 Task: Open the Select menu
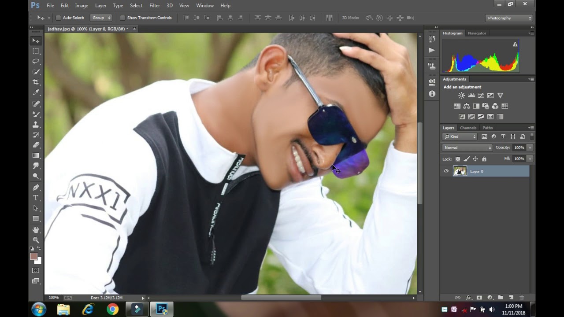click(136, 5)
